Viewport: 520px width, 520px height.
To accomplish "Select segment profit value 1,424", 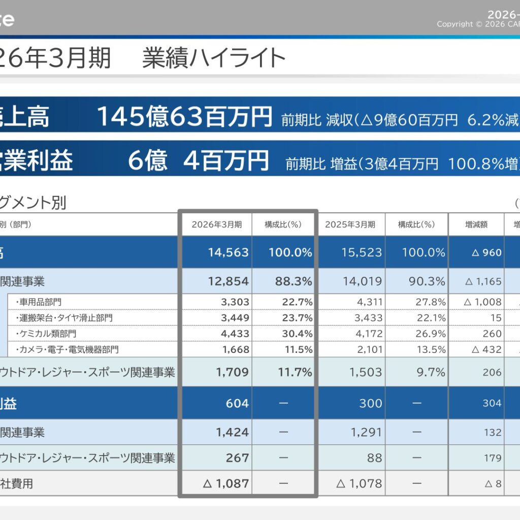I will [x=232, y=432].
